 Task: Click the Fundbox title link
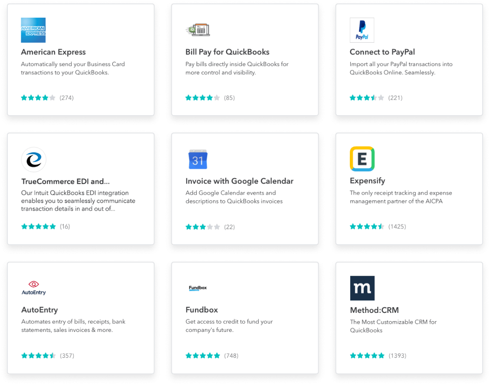click(x=202, y=310)
